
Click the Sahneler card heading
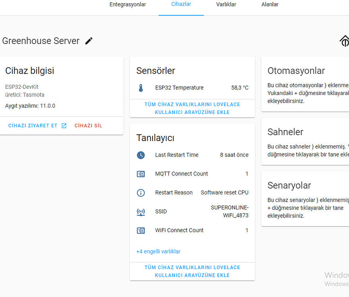pyautogui.click(x=285, y=132)
